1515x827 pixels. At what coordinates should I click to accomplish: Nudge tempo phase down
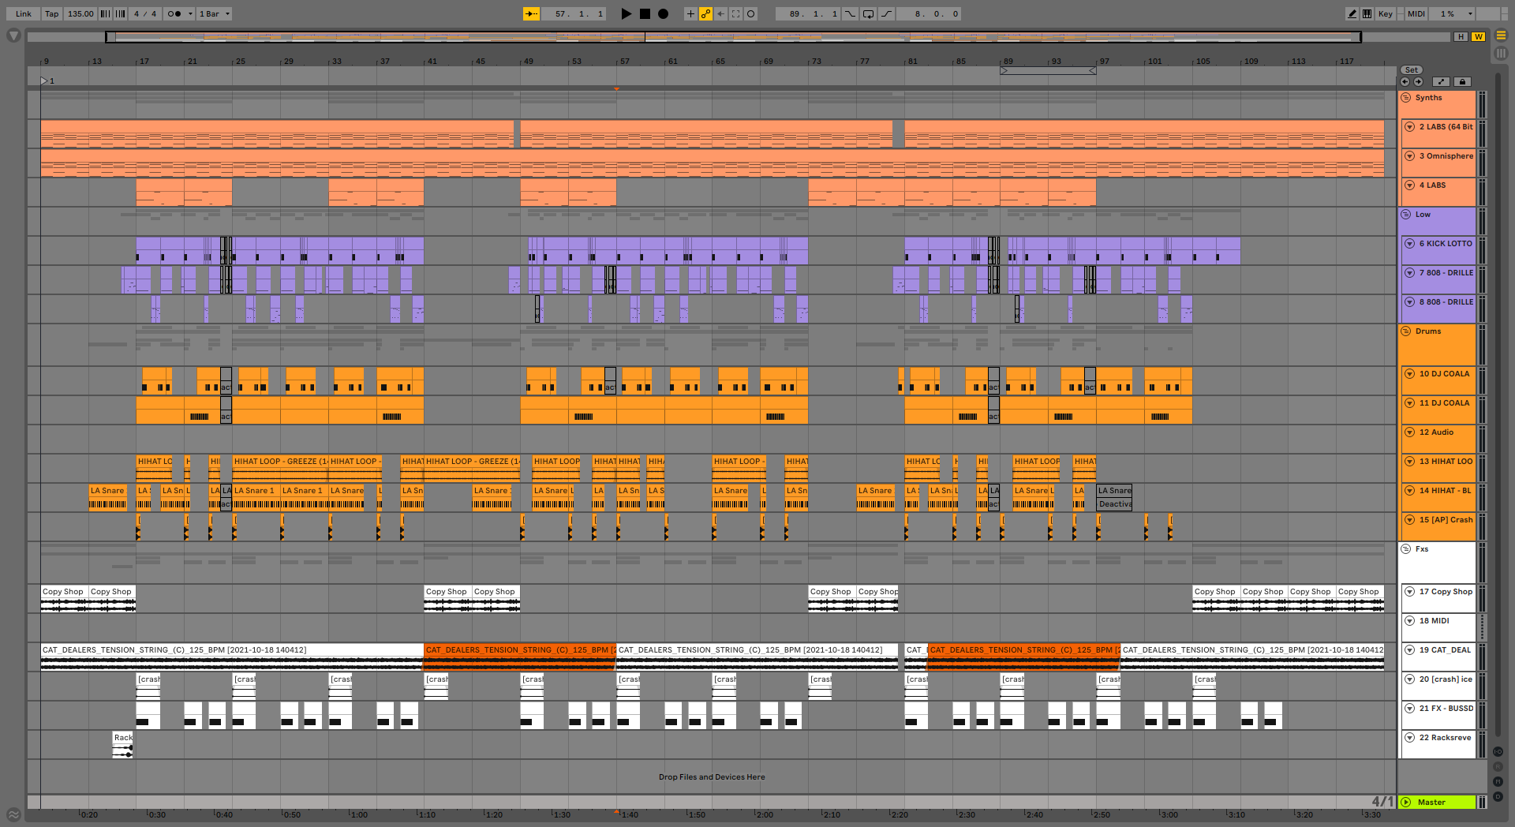click(x=106, y=13)
